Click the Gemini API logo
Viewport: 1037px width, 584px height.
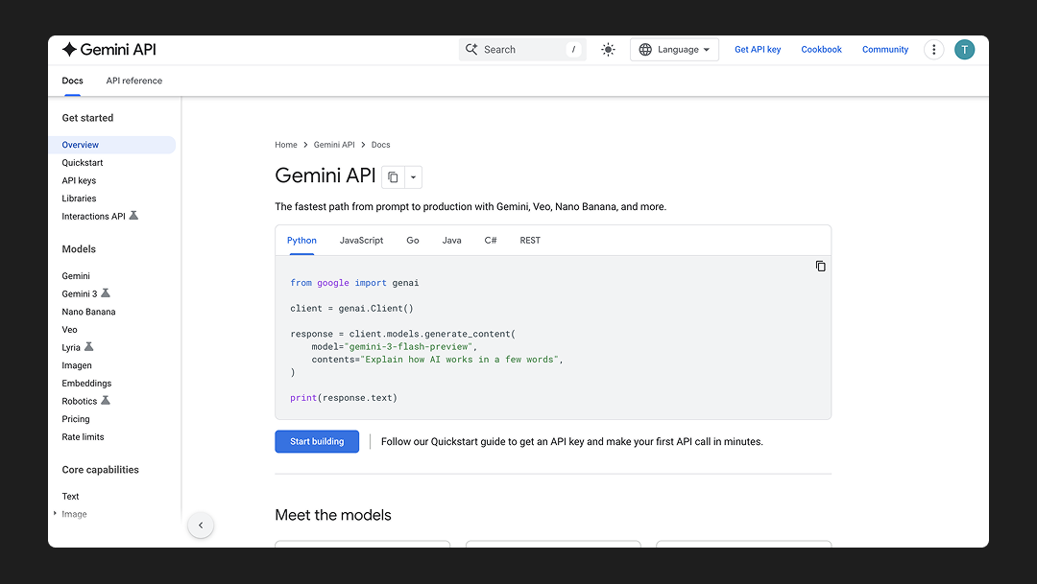tap(109, 50)
